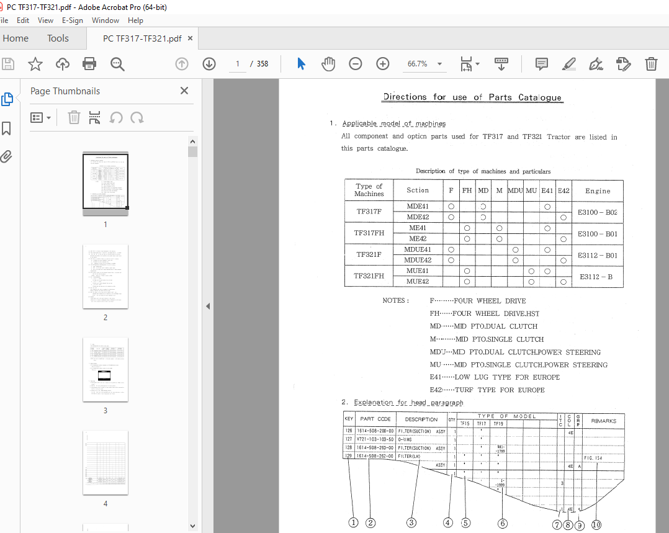Add bookmark star icon in toolbar
Image resolution: width=669 pixels, height=533 pixels.
35,64
